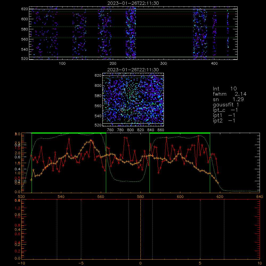Screen dimensions: 266x266
Task: Click the 860 x-axis label under the square image
Action: (x=161, y=130)
